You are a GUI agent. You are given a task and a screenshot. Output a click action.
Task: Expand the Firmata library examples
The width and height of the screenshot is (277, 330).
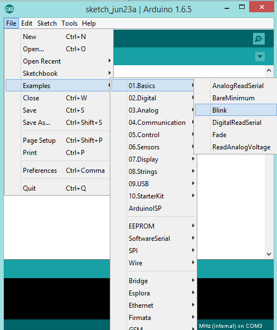[x=153, y=317]
